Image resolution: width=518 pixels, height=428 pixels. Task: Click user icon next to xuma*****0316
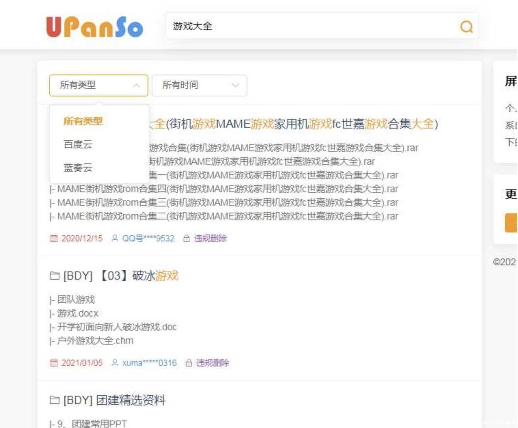pyautogui.click(x=115, y=363)
